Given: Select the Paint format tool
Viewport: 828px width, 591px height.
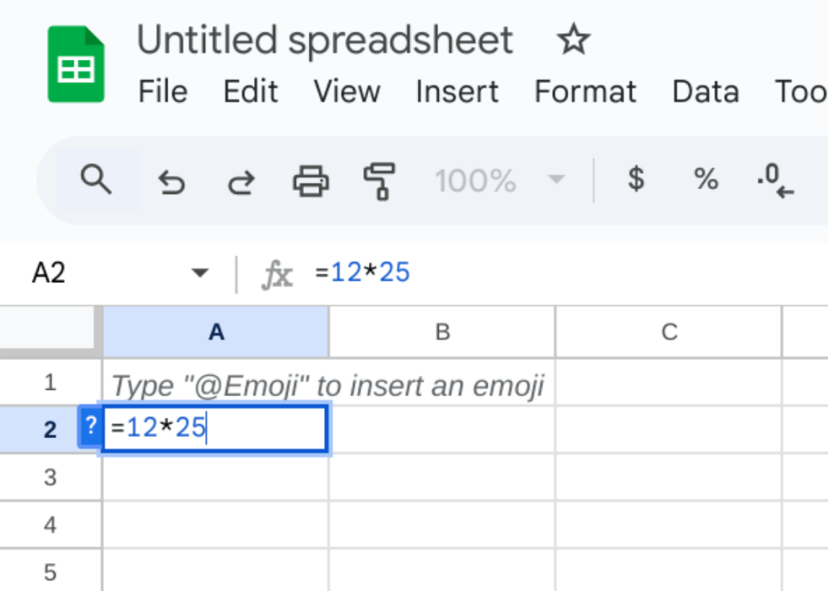Looking at the screenshot, I should coord(377,180).
